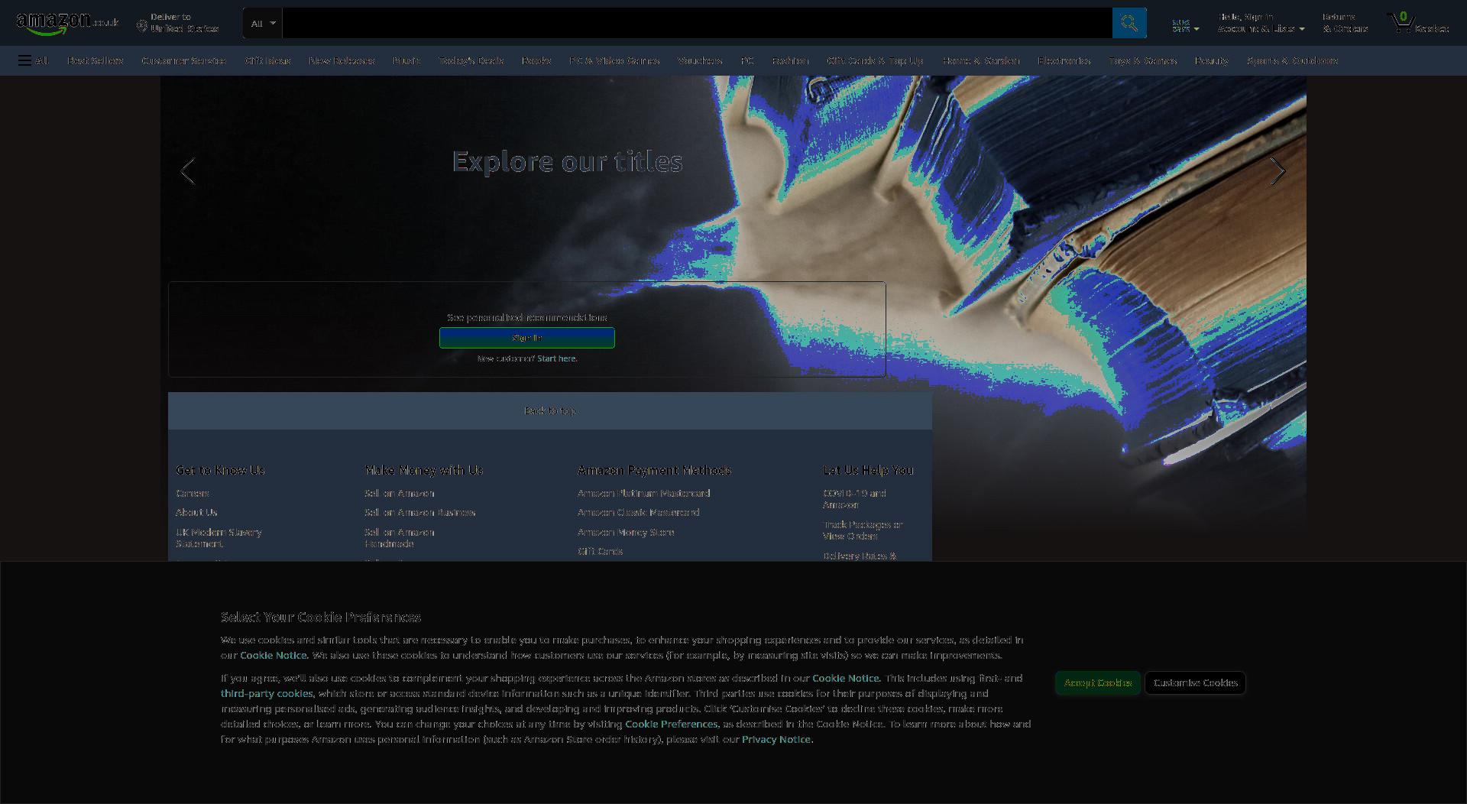Open Sports & Outdoors navigation item

click(x=1292, y=60)
